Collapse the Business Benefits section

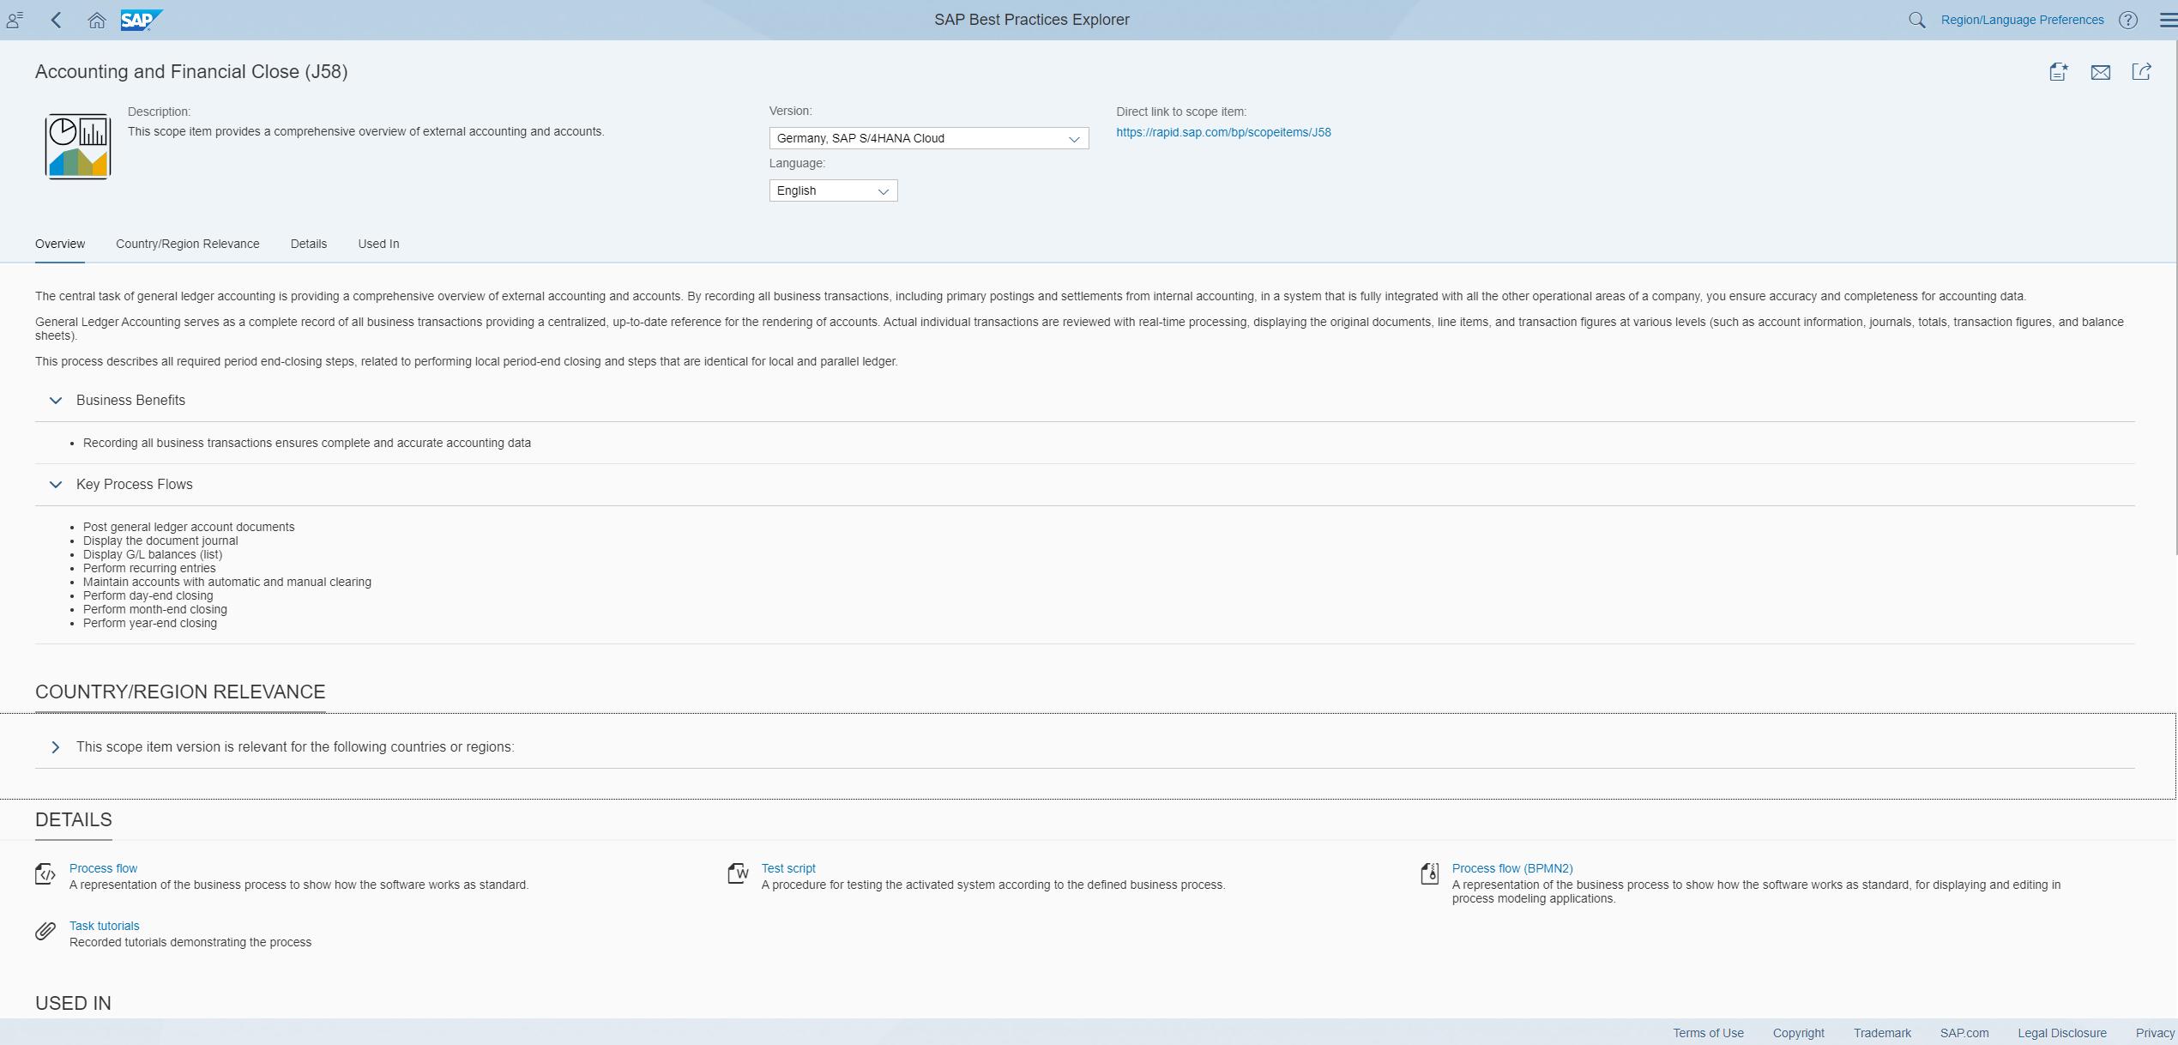[56, 401]
